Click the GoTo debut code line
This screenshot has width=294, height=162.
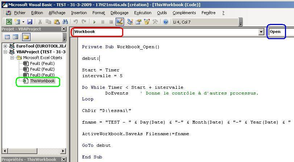tap(96, 145)
